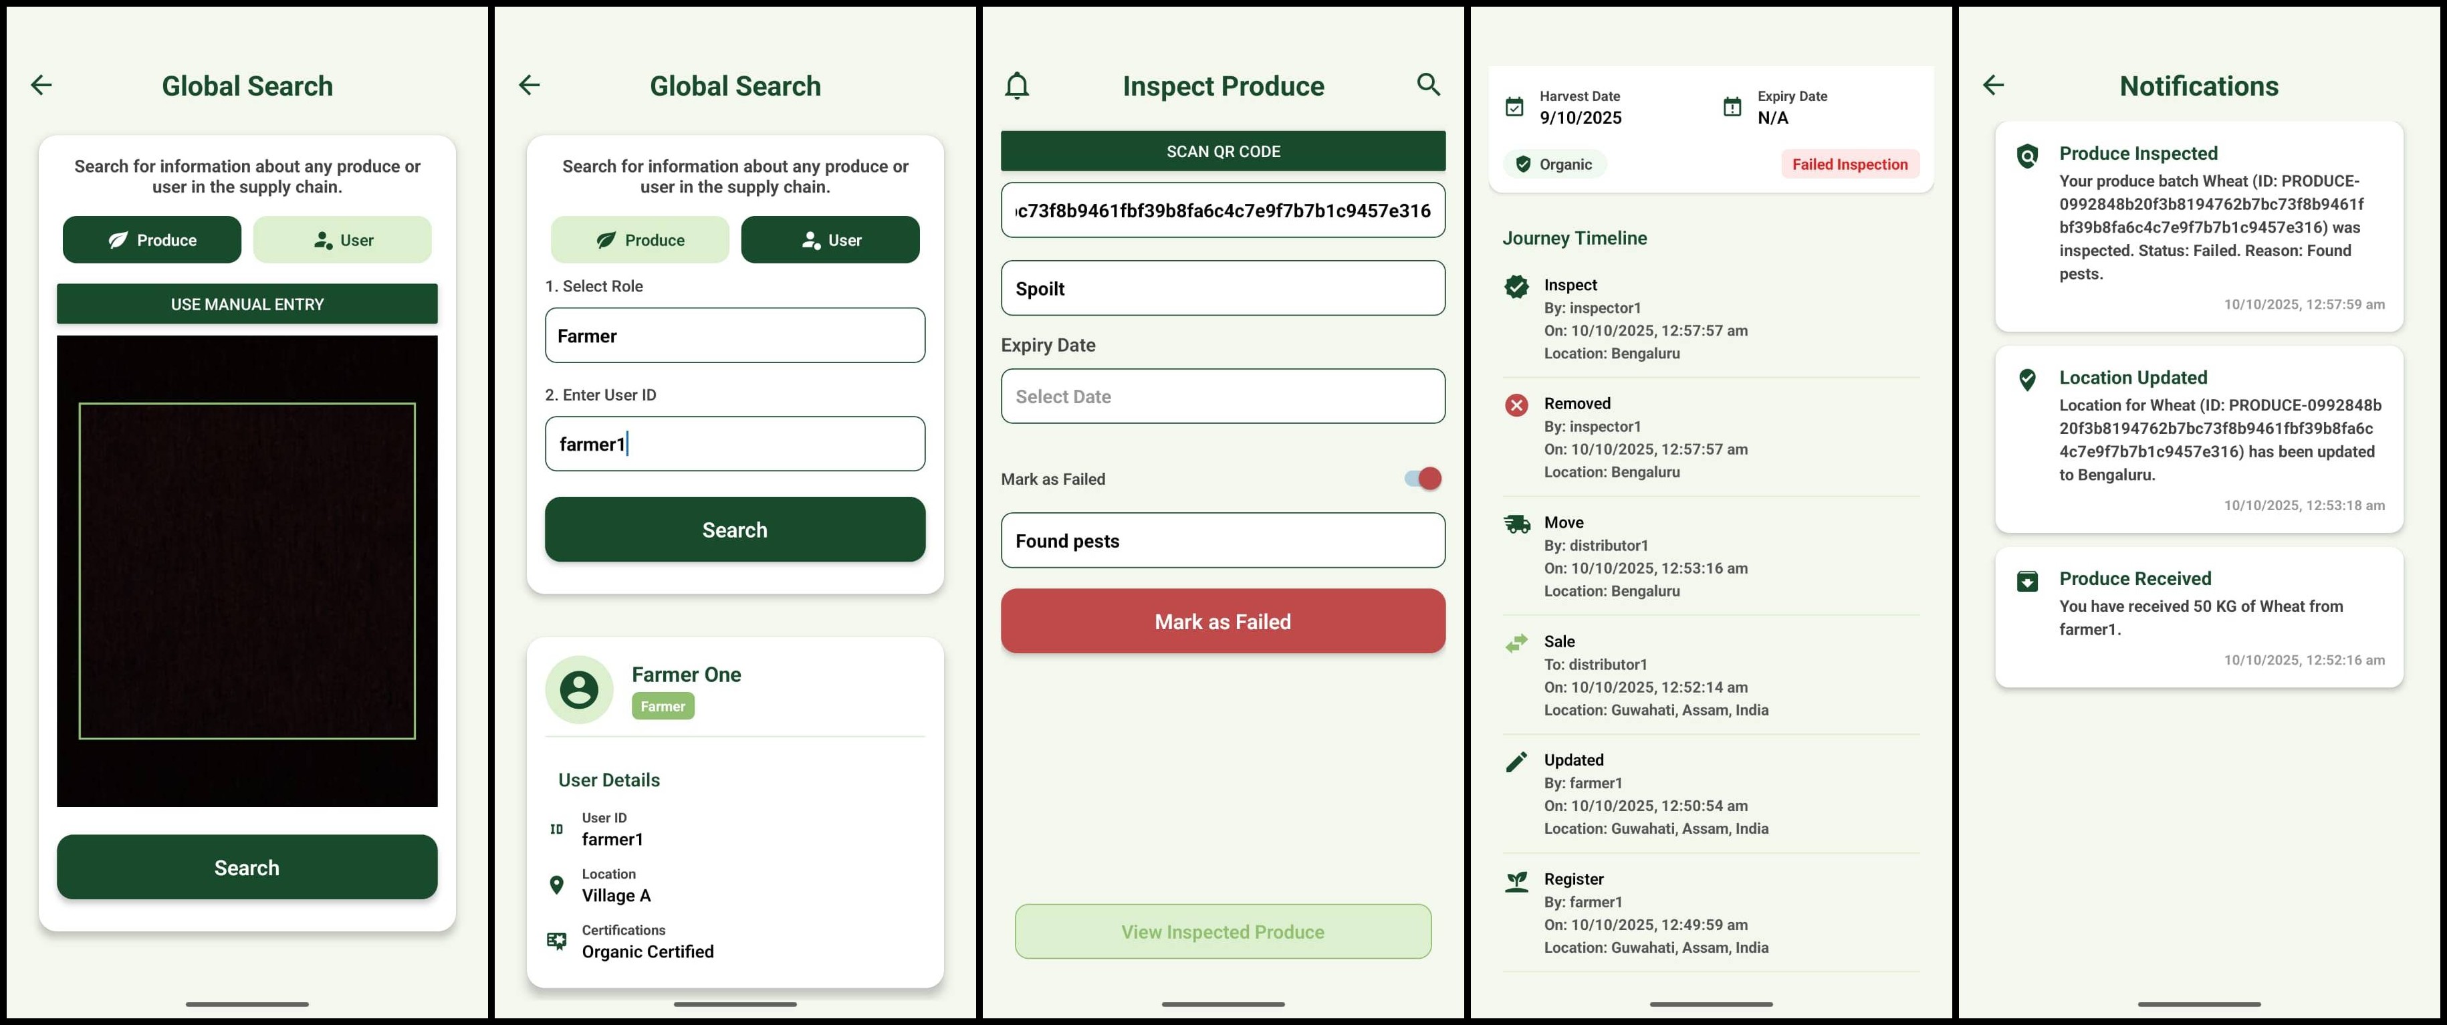The width and height of the screenshot is (2447, 1025).
Task: Tap Organic Certified certification text
Action: click(648, 952)
